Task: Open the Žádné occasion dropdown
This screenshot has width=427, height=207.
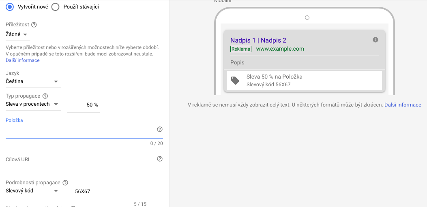Action: coord(17,34)
